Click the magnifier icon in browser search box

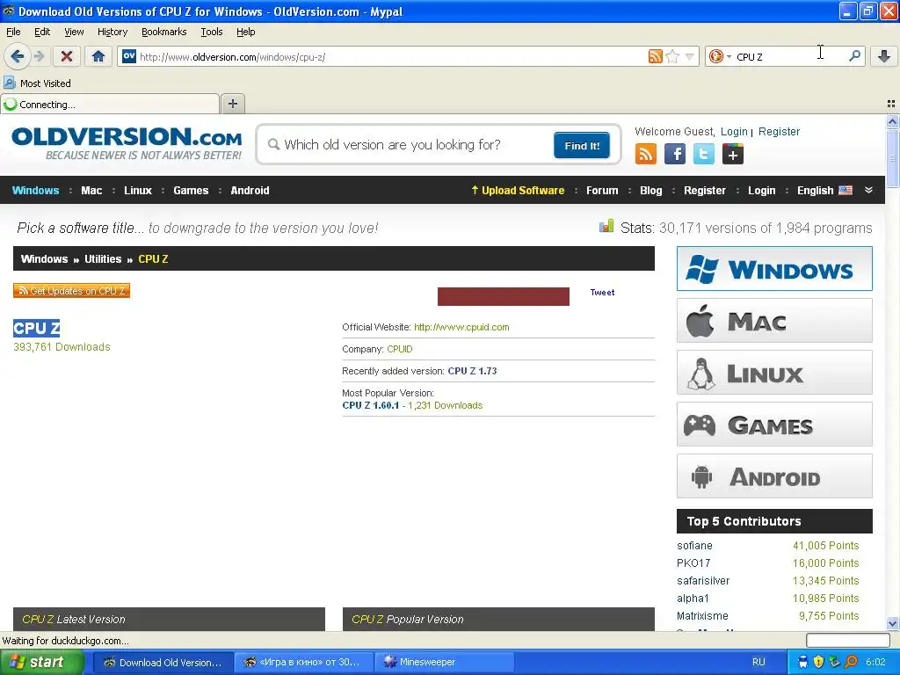tap(854, 55)
